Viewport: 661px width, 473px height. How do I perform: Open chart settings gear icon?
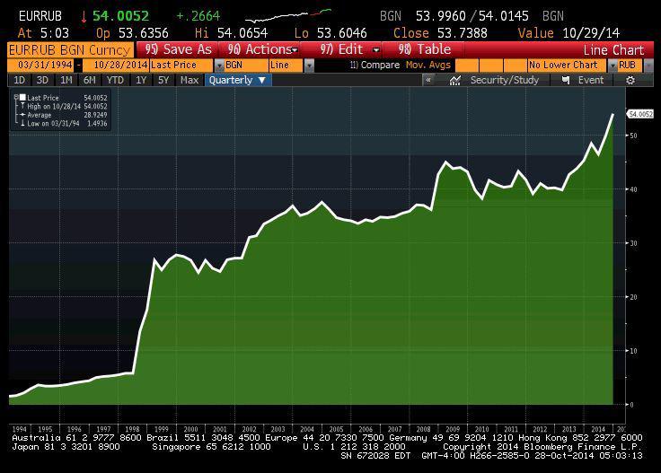tap(630, 80)
